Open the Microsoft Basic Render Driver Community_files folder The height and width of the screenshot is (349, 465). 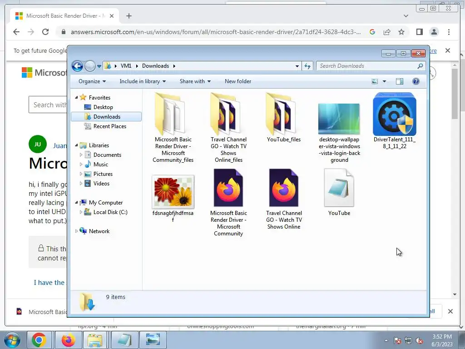pos(173,128)
